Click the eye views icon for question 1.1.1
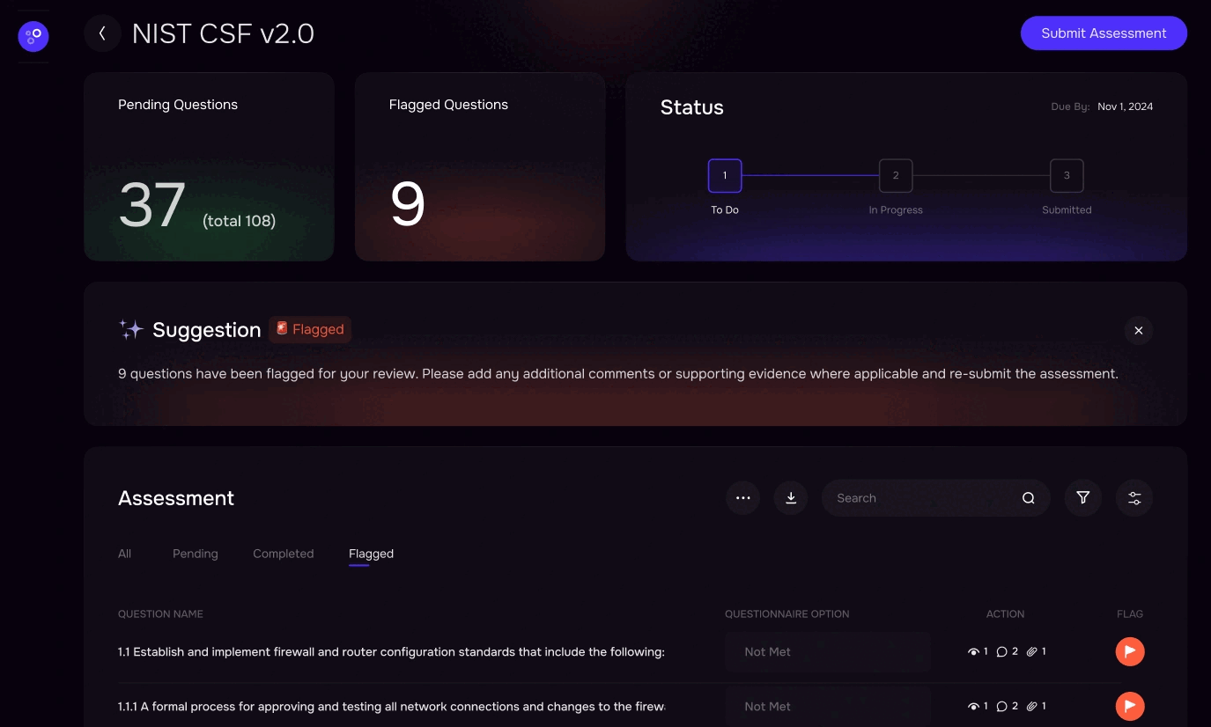The width and height of the screenshot is (1211, 727). (x=973, y=707)
